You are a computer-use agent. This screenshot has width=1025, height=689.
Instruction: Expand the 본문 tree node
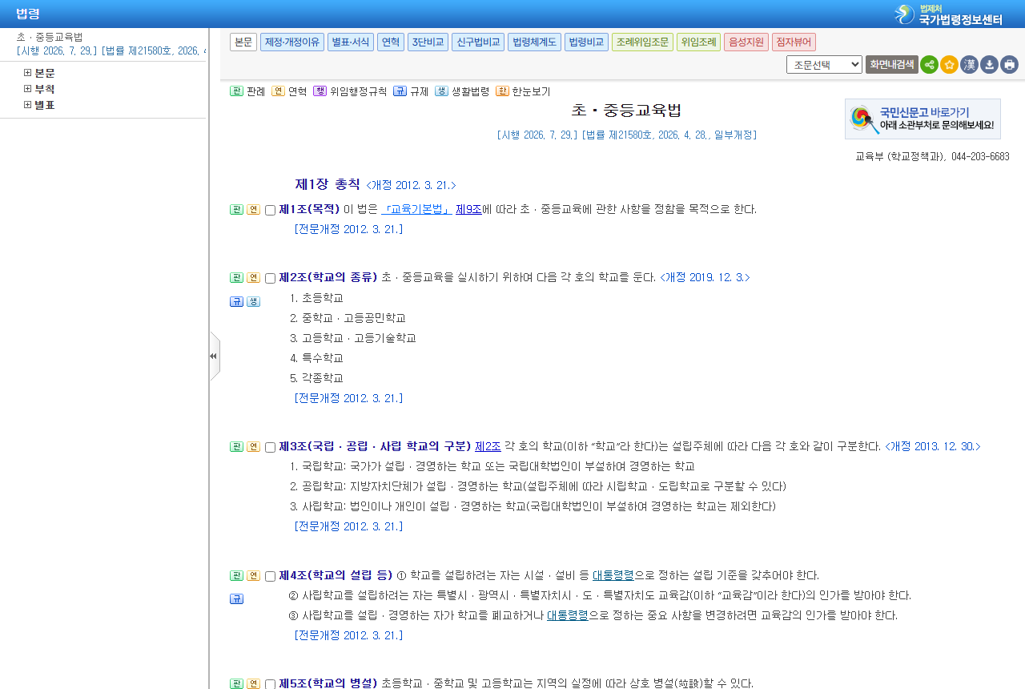pyautogui.click(x=28, y=73)
